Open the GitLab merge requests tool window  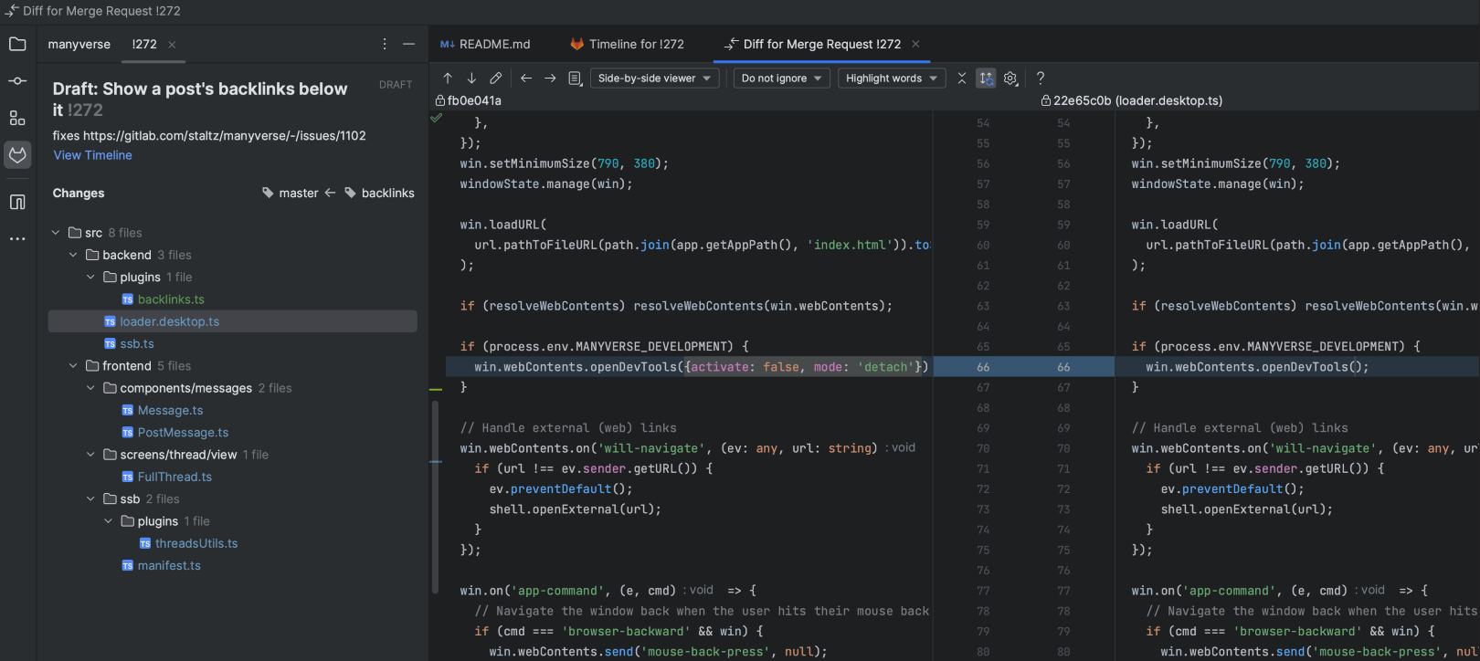coord(17,155)
